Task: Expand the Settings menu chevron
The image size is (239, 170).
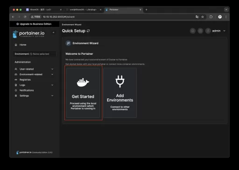Action: (52, 96)
